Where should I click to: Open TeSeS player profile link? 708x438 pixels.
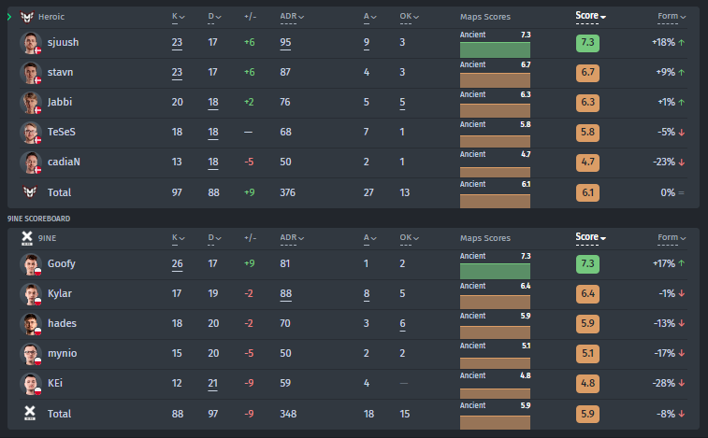pos(62,132)
